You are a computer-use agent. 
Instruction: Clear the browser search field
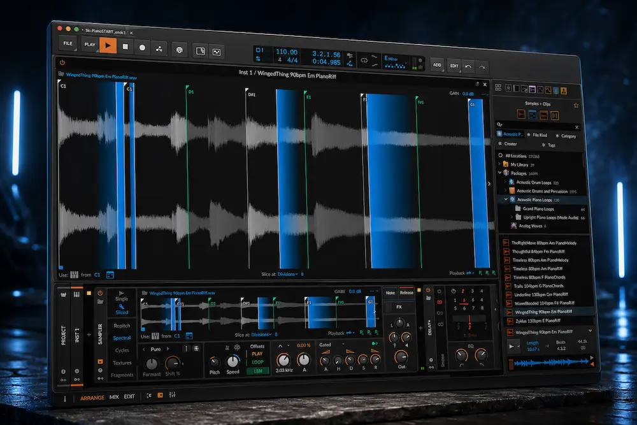576,127
